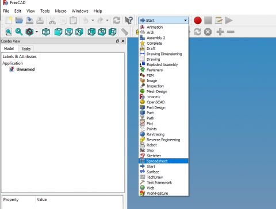Screen dimensions: 276x209
Task: Open the draw style dropdown arrow
Action: [37, 32]
